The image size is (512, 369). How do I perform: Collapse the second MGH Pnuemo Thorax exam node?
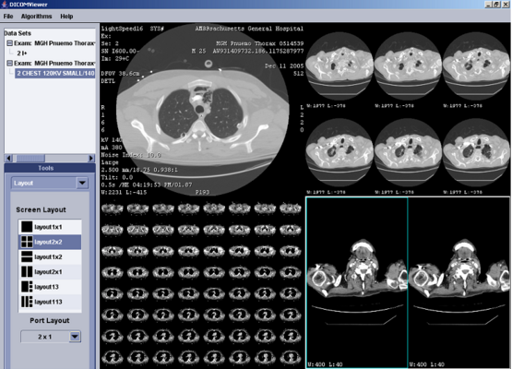10,63
